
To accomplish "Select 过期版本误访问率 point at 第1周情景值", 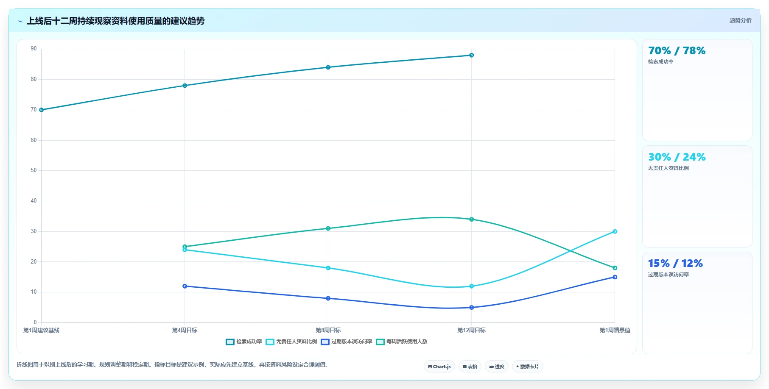I will [615, 277].
